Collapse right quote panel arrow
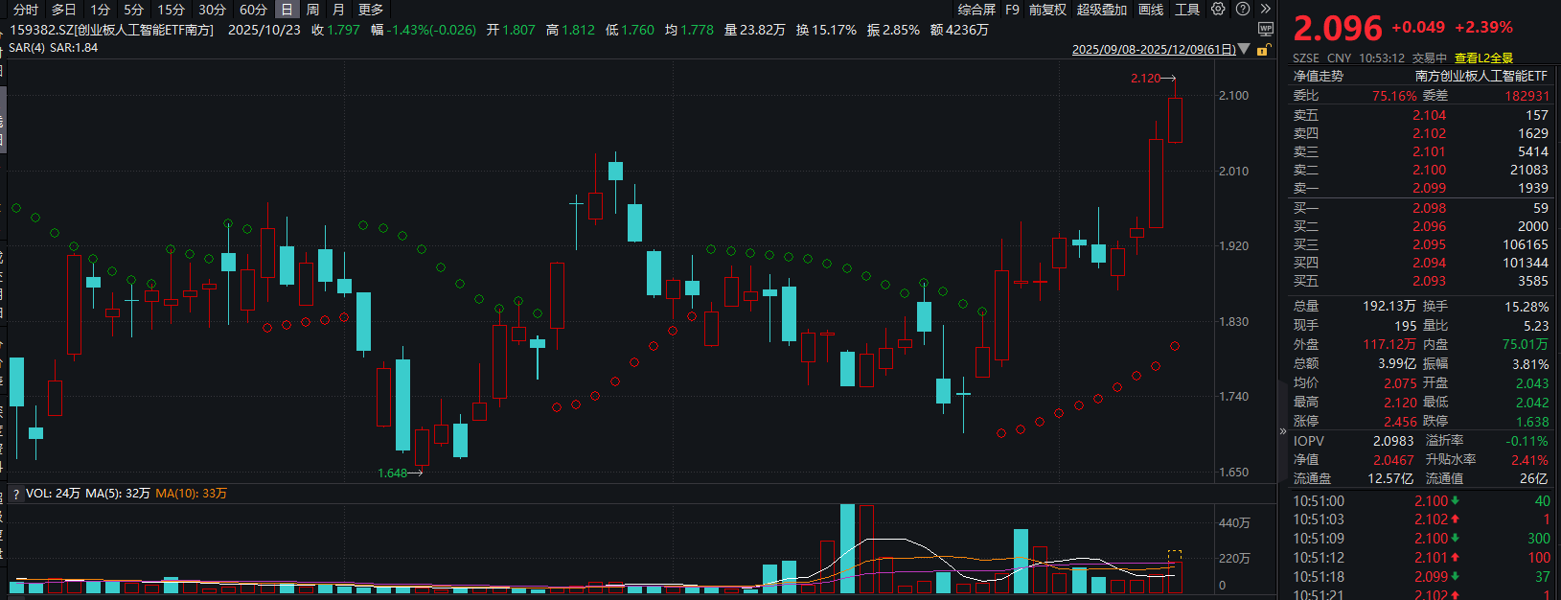1561x600 pixels. (x=1283, y=431)
